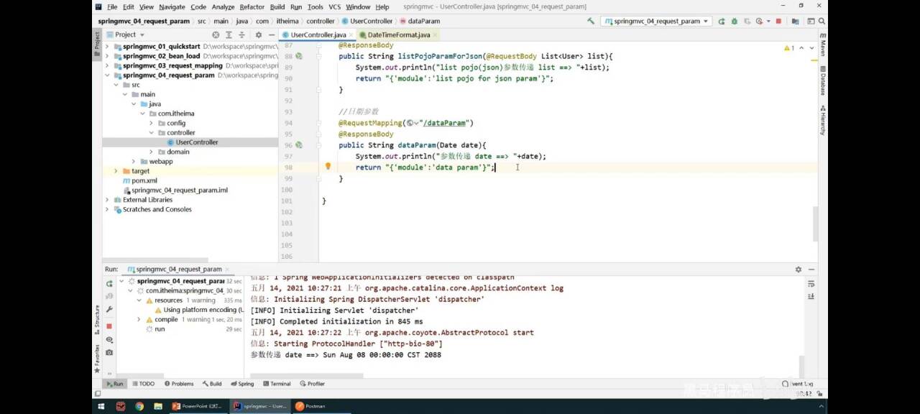Click the editor vertical scrollbar
Viewport: 920px width, 414px height.
815,223
